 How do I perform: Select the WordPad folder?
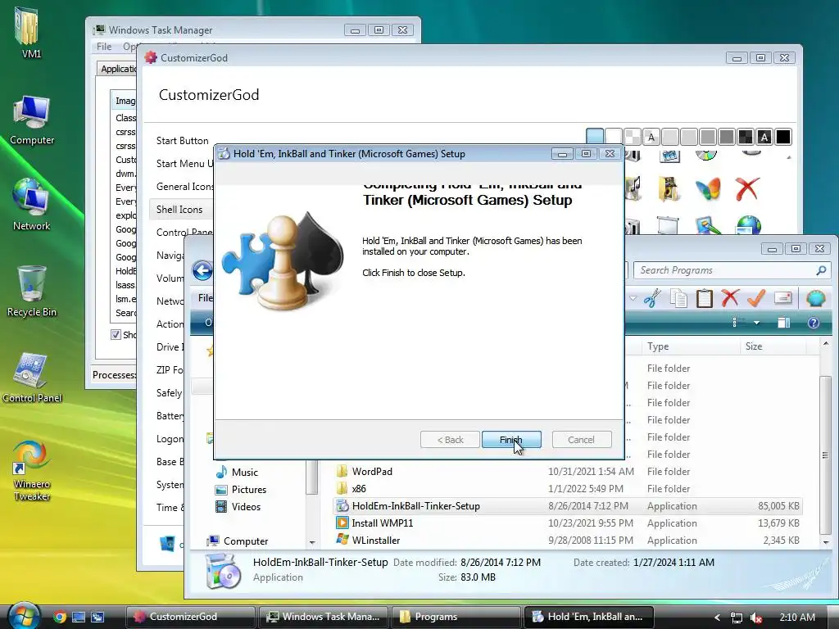pos(567,471)
